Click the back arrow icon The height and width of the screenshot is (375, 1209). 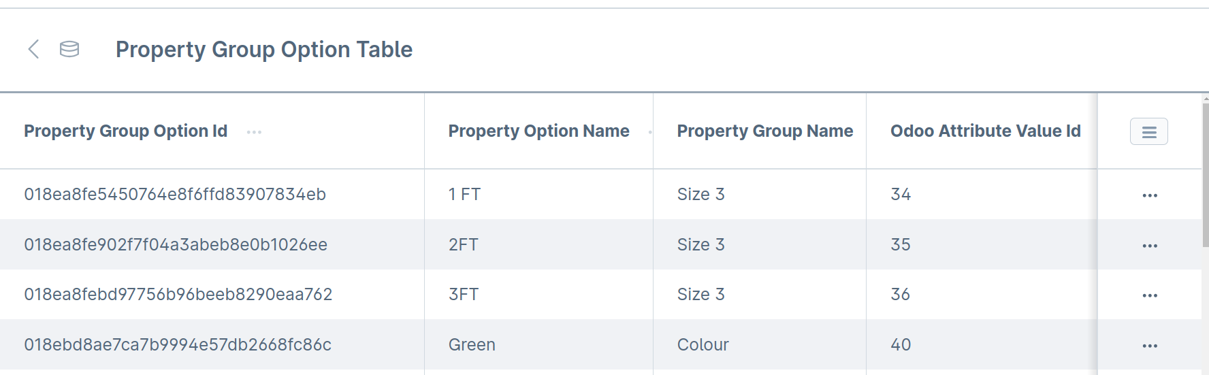pos(33,49)
